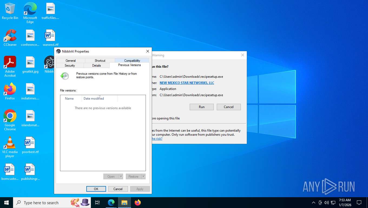Image resolution: width=368 pixels, height=208 pixels.
Task: Click Apply in NibblrAI Properties
Action: pos(140,189)
